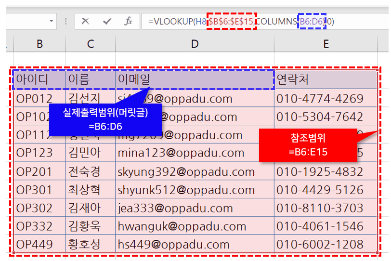This screenshot has height=261, width=391.
Task: Select email shyunk512@oppadu.com
Action: click(x=195, y=189)
